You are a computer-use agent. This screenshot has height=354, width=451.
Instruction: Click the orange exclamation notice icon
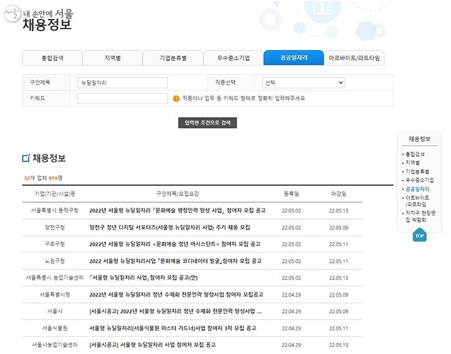(176, 98)
